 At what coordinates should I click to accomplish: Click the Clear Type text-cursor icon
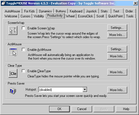13,73
